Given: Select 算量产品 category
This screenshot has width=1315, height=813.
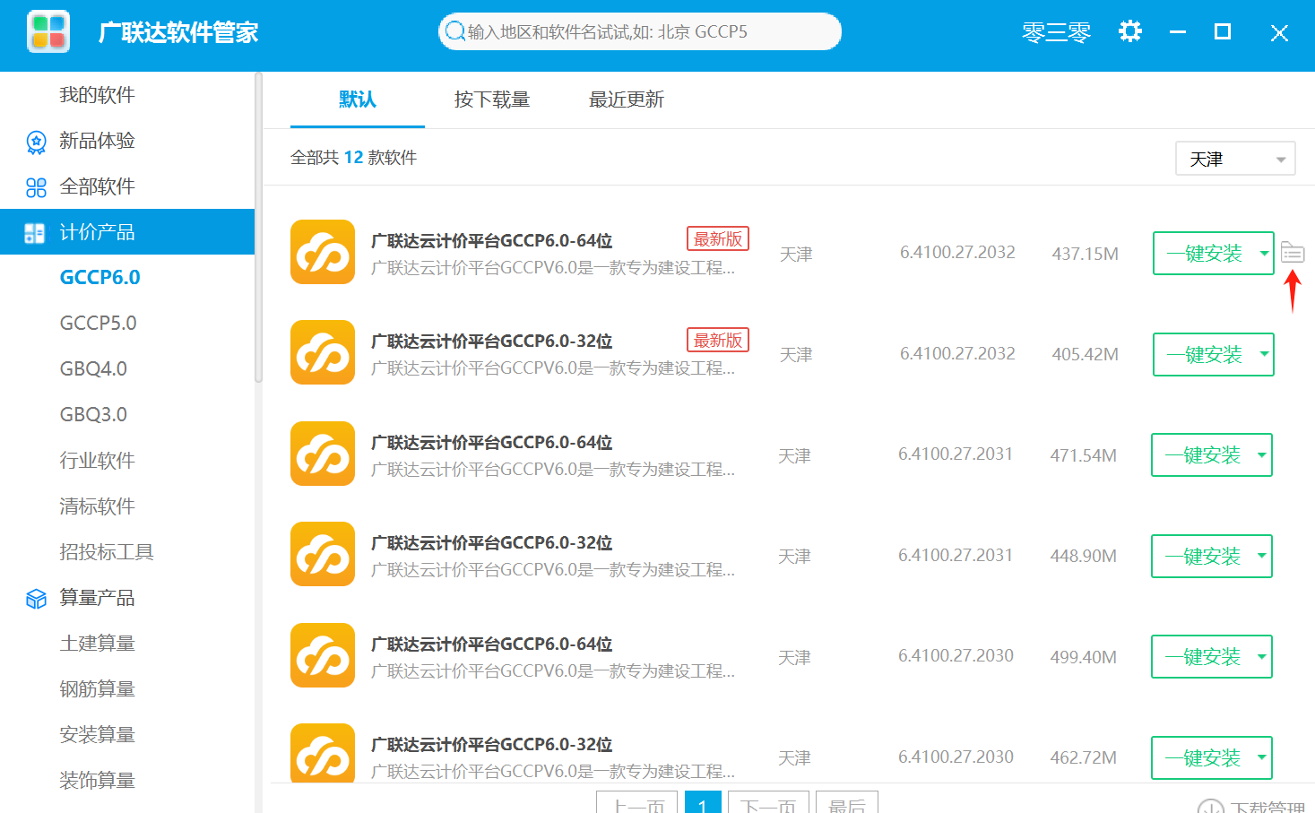Looking at the screenshot, I should coord(97,598).
